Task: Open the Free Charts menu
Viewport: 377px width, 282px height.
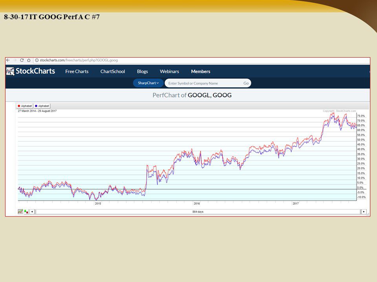Action: tap(77, 71)
